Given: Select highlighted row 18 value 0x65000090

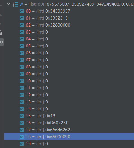Looking at the screenshot, I should point(69,137).
